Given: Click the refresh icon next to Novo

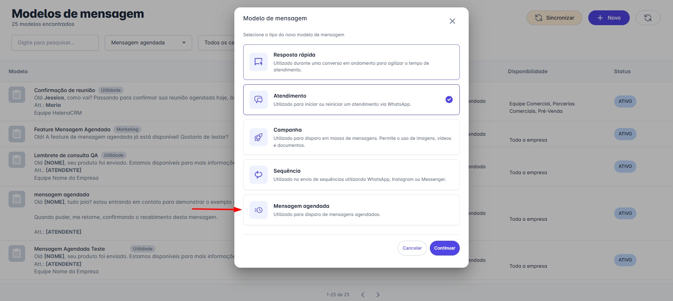Looking at the screenshot, I should [x=647, y=18].
